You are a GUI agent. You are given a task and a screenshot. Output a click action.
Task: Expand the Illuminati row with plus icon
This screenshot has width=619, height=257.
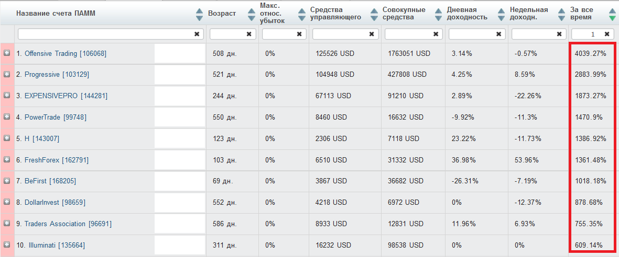click(x=7, y=245)
